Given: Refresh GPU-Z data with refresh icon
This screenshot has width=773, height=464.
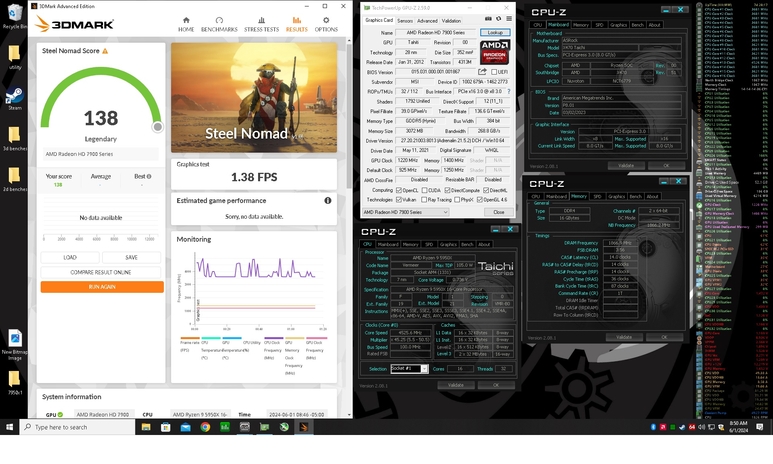Looking at the screenshot, I should [498, 19].
